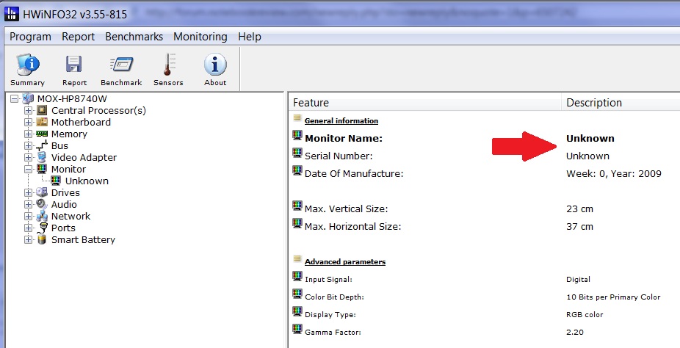Image resolution: width=680 pixels, height=348 pixels.
Task: Click the 'Week: 0, Year: 2009' value
Action: tap(614, 174)
